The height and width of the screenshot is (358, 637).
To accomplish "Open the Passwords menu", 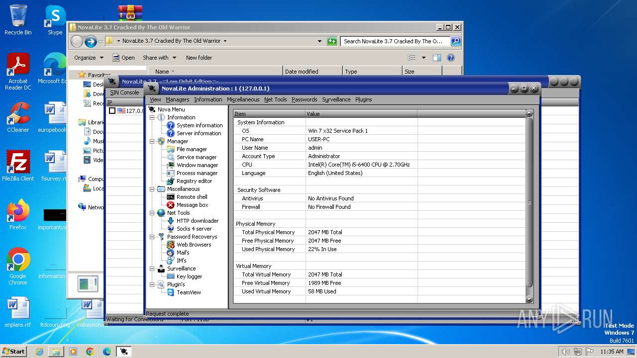I will pos(304,99).
